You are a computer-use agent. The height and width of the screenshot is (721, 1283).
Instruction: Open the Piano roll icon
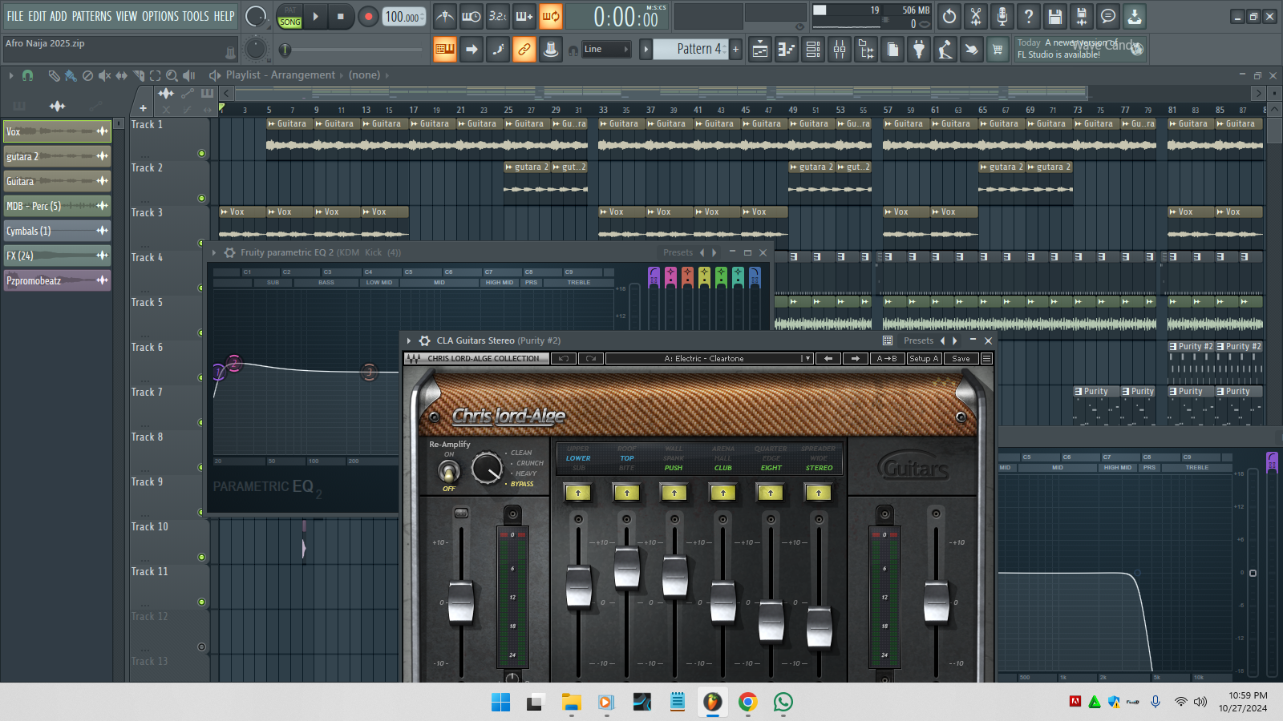pos(787,50)
